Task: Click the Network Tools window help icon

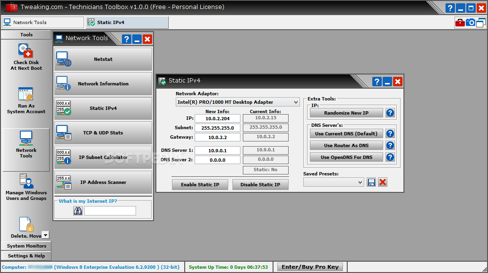Action: click(126, 39)
